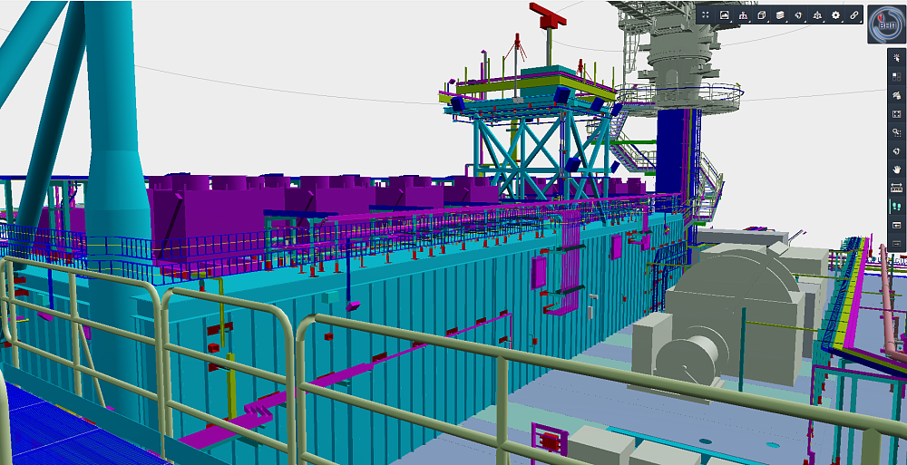Open the 3D cube view options
The image size is (907, 465).
(762, 15)
